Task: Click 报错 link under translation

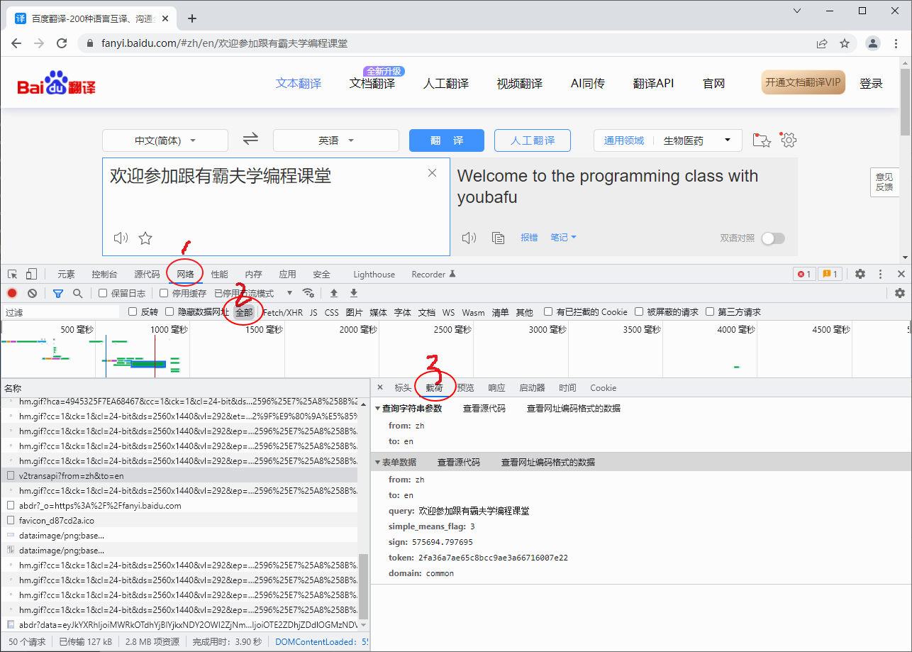Action: click(529, 238)
